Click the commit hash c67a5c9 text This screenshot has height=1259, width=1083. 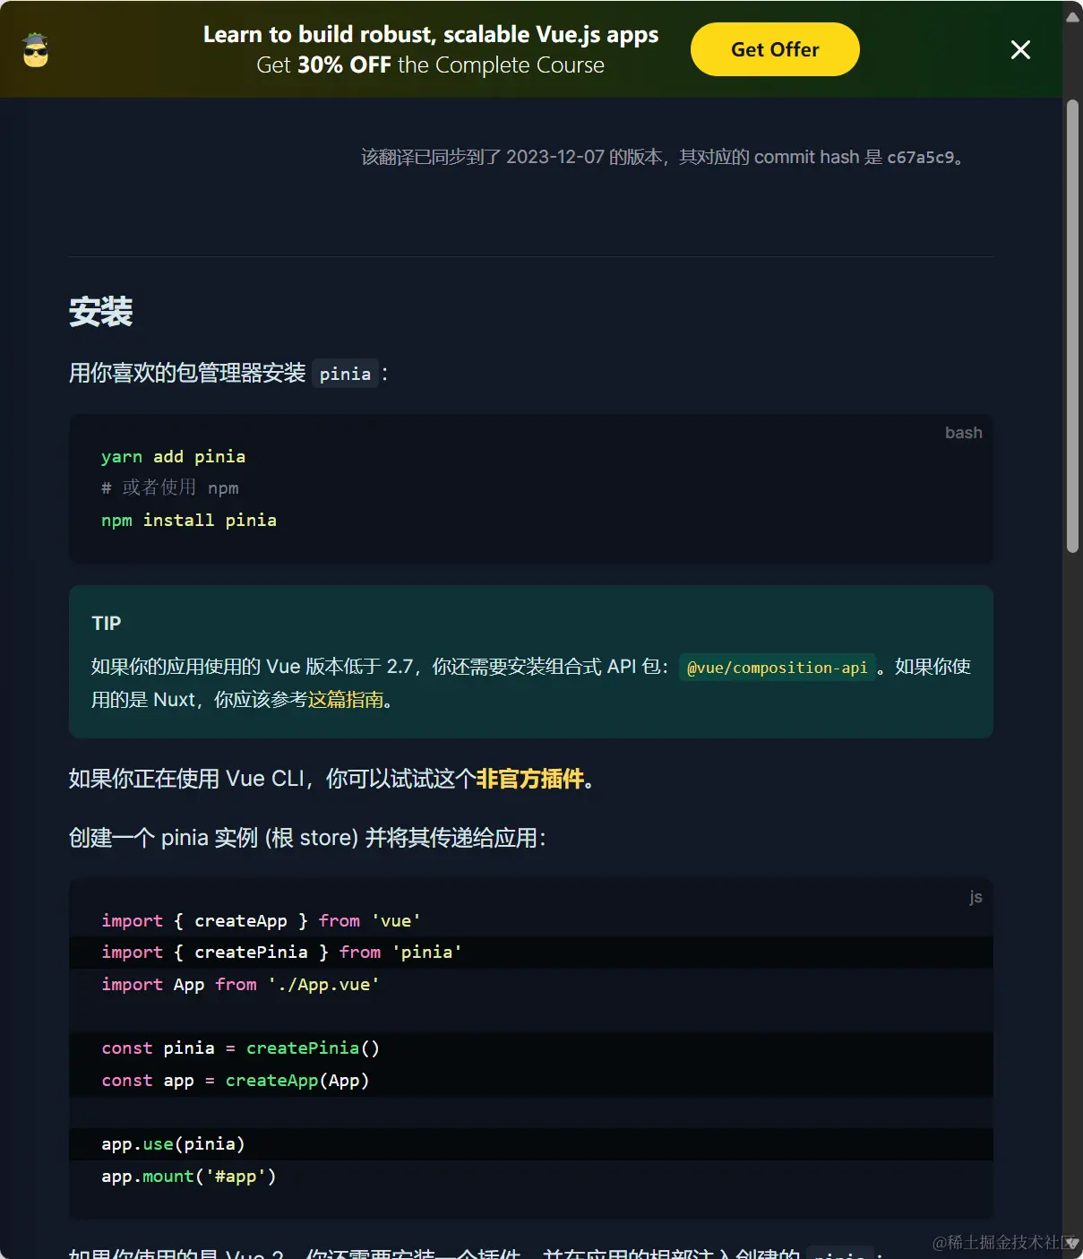(921, 157)
